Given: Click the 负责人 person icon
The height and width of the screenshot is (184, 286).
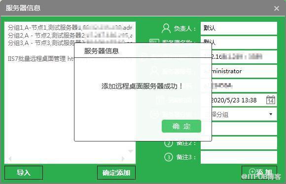Looking at the screenshot, I should (166, 28).
